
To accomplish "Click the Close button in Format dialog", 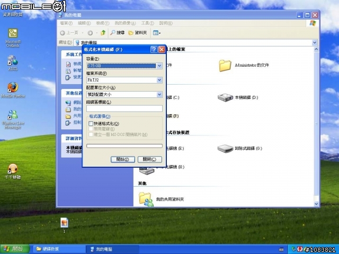I will click(x=150, y=159).
